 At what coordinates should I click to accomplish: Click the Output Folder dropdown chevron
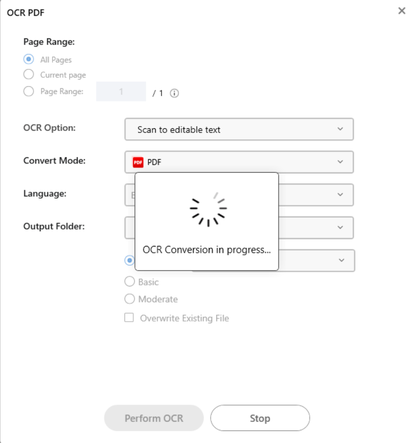(x=340, y=228)
